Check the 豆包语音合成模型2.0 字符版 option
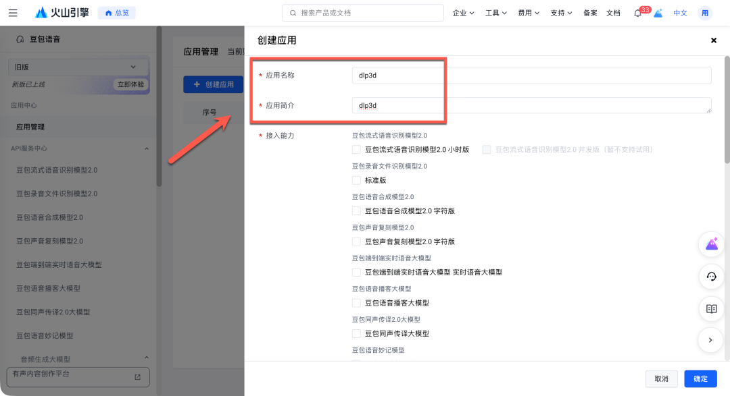 tap(356, 211)
